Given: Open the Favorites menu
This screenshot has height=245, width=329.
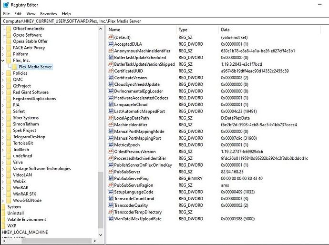Looking at the screenshot, I should (49, 14).
